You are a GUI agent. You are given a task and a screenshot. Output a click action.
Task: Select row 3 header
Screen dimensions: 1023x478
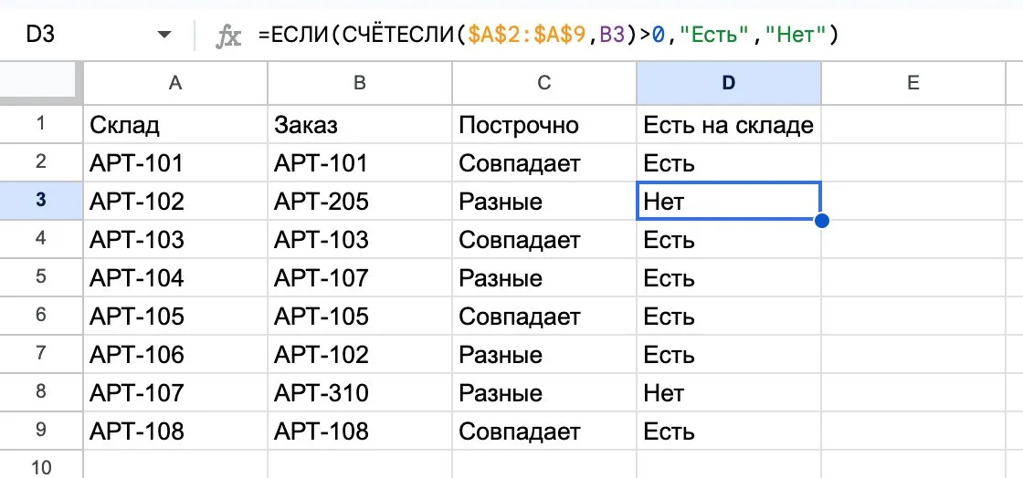click(x=41, y=201)
